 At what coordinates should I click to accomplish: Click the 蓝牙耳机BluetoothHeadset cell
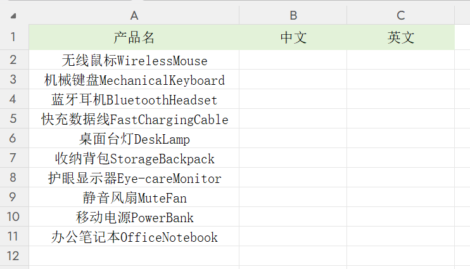pos(134,100)
